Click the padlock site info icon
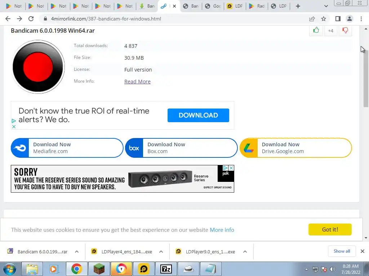Viewport: 369px width, 276px height. [x=45, y=19]
